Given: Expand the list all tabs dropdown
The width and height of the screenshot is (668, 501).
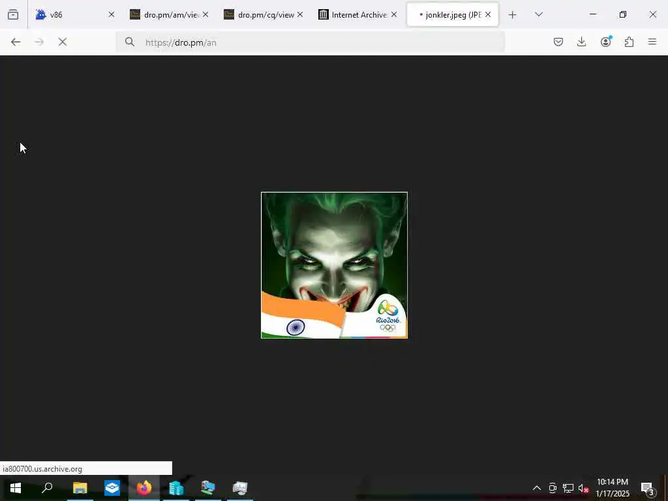Looking at the screenshot, I should tap(538, 15).
